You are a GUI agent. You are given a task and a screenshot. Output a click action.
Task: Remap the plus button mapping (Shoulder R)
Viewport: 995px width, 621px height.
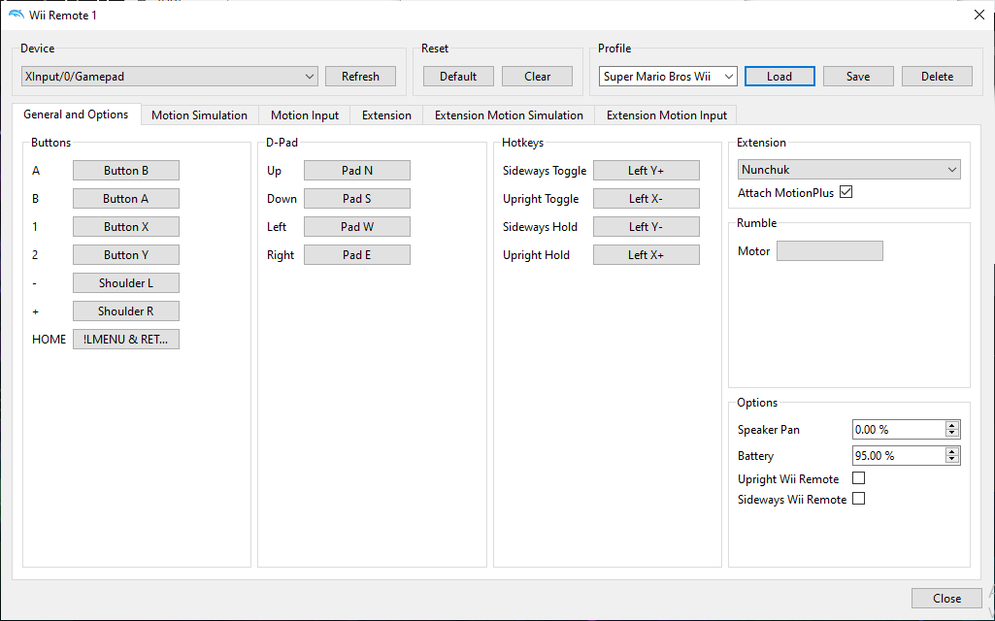click(125, 310)
